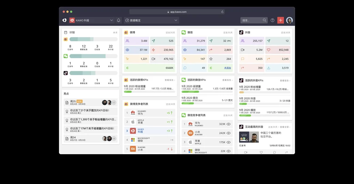The image size is (354, 184).
Task: Select HUAWEI 华为 row in 微博竞争者列表
Action: pyautogui.click(x=150, y=113)
